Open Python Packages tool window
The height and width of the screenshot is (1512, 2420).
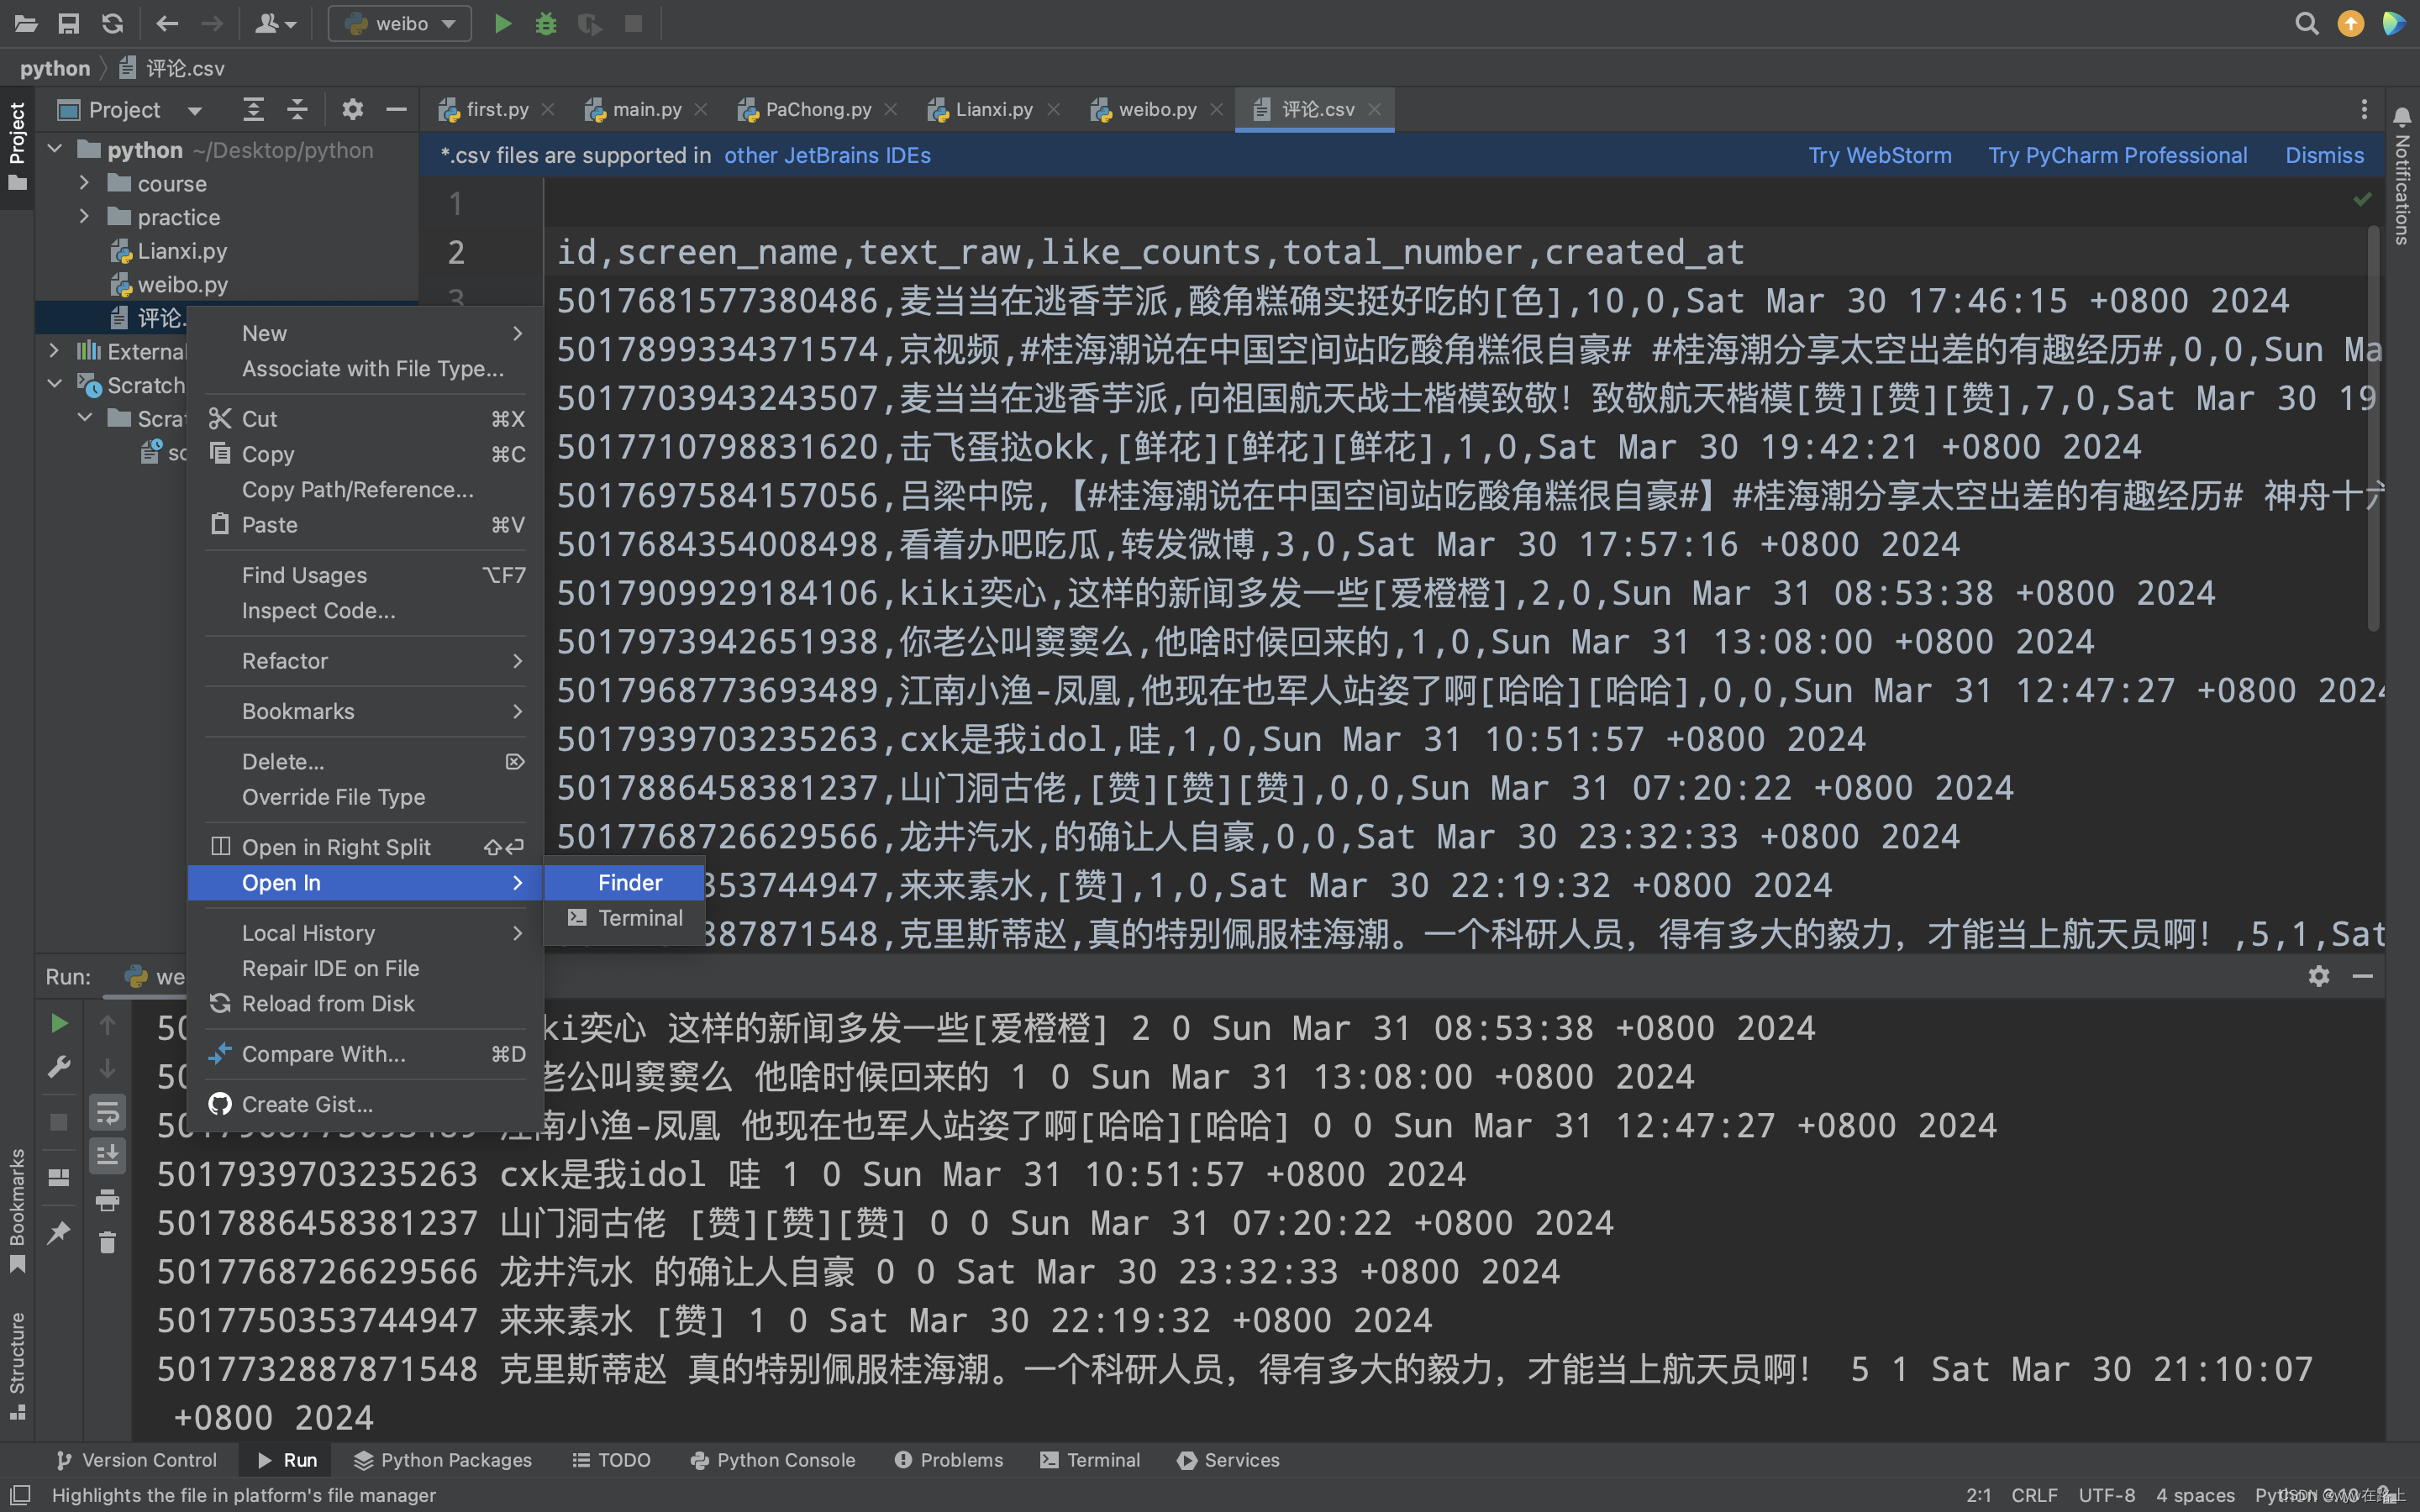click(x=443, y=1460)
